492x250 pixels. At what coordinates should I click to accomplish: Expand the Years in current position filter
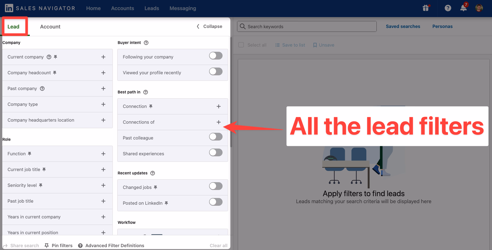click(x=103, y=233)
